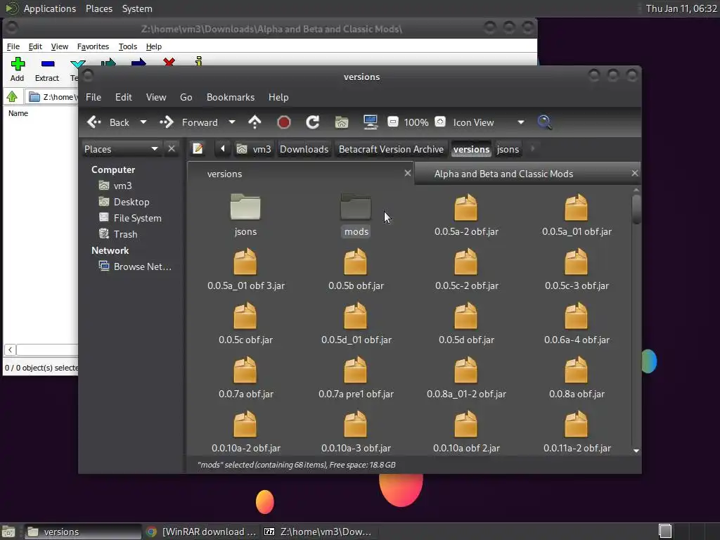Toggle the text-based location entry icon
This screenshot has height=540, width=720.
(x=198, y=149)
